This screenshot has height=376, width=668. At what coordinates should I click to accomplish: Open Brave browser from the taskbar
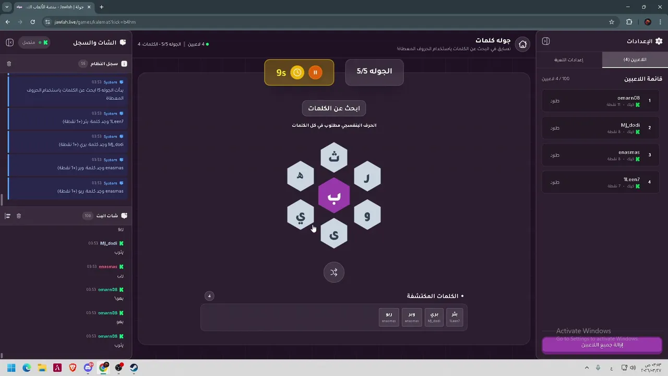tap(73, 368)
